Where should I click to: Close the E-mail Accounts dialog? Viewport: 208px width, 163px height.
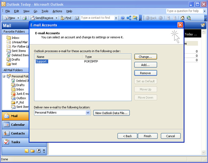[x=180, y=25]
